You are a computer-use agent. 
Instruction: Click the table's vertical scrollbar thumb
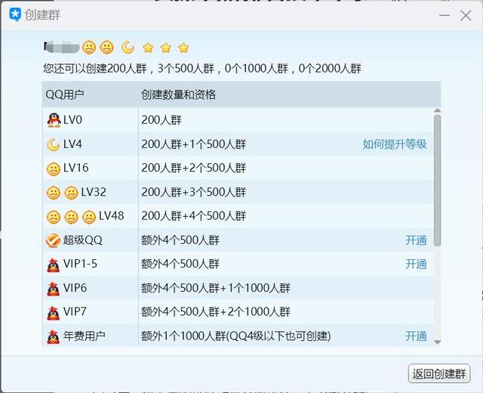click(x=437, y=181)
